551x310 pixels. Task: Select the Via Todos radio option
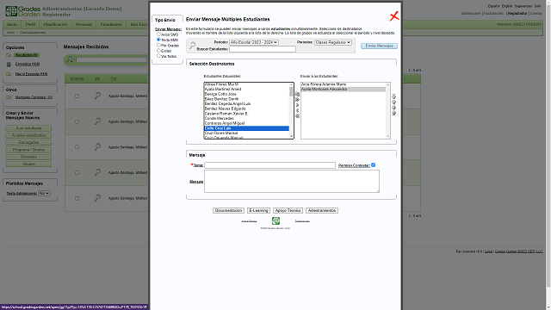point(158,55)
